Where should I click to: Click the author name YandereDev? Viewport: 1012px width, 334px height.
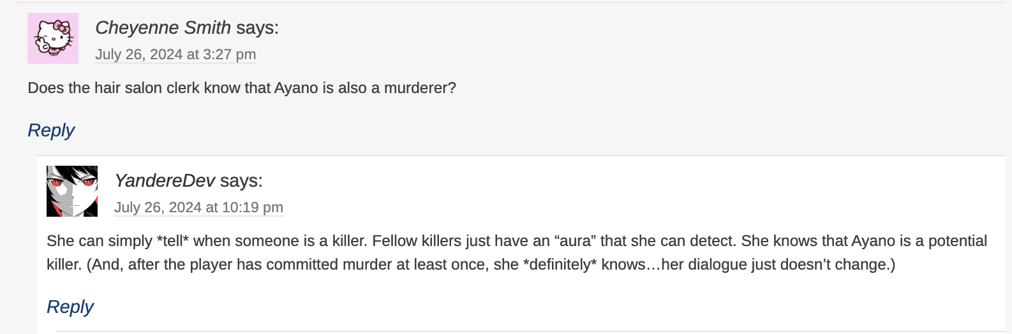click(x=165, y=181)
